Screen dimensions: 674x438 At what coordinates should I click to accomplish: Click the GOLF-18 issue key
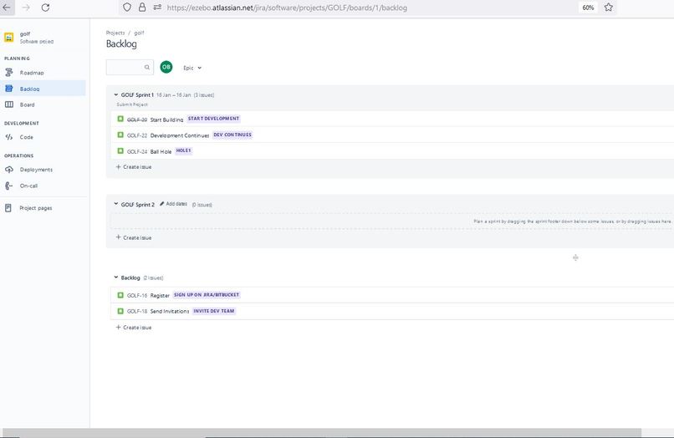point(136,311)
